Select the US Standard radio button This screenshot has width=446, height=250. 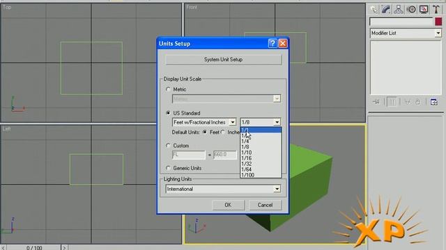168,113
